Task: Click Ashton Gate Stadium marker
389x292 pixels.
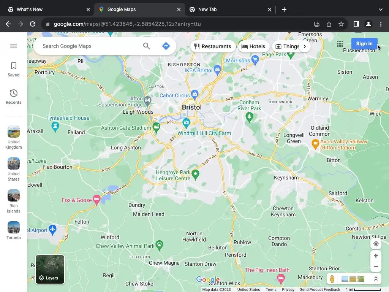Action: click(156, 128)
